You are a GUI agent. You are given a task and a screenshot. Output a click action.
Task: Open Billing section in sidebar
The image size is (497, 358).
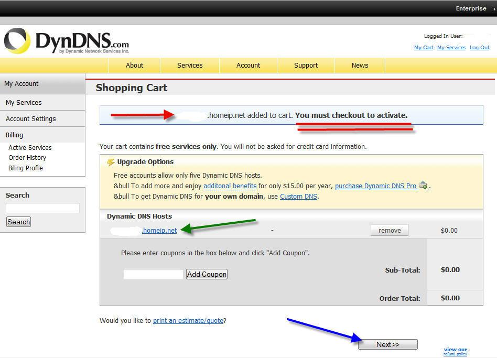pyautogui.click(x=42, y=135)
